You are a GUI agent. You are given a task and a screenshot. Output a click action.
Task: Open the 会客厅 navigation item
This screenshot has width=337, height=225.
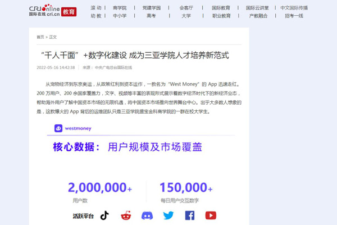pyautogui.click(x=186, y=8)
